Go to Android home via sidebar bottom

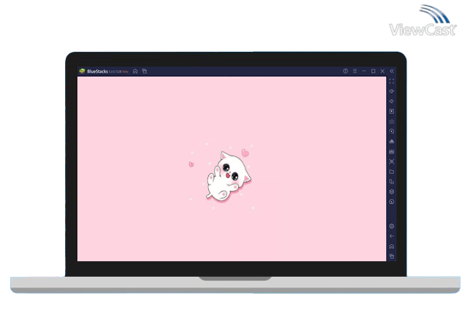coord(392,247)
